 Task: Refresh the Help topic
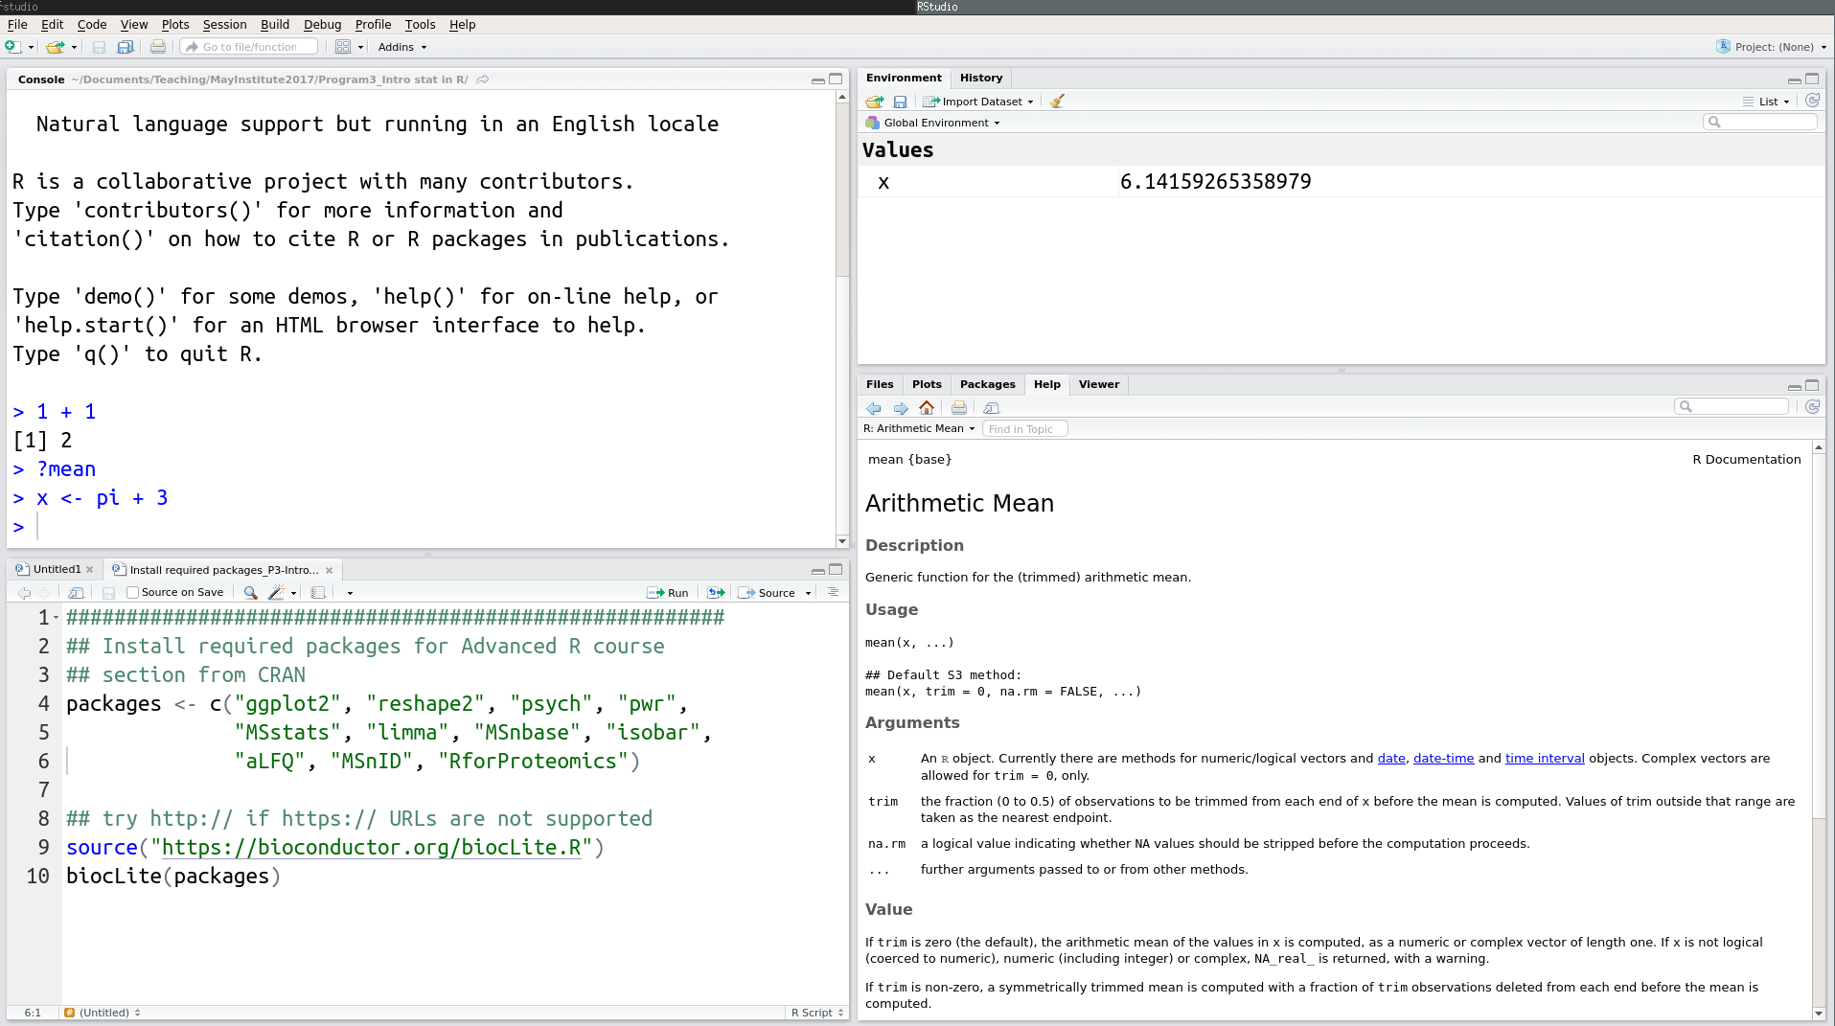[1812, 406]
